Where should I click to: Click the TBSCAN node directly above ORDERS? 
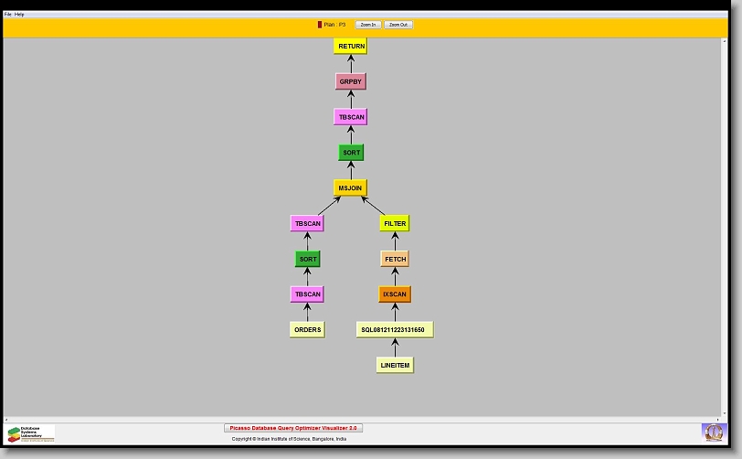click(308, 294)
